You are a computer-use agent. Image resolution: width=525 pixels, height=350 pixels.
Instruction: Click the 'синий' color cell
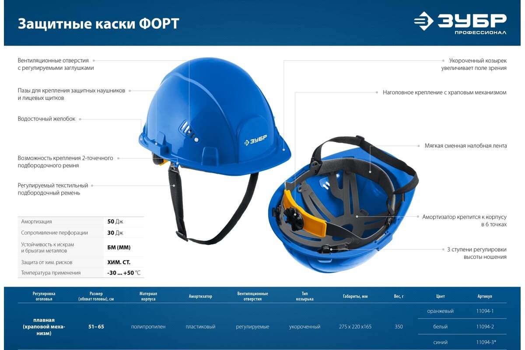point(441,342)
